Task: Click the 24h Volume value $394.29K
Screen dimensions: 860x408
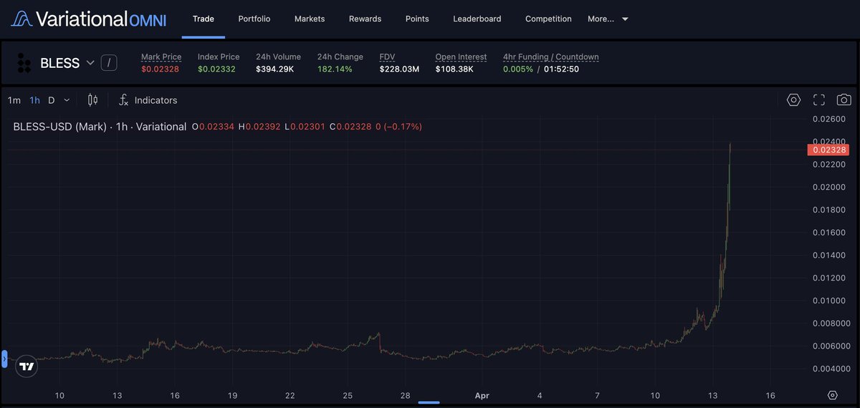Action: pos(277,69)
